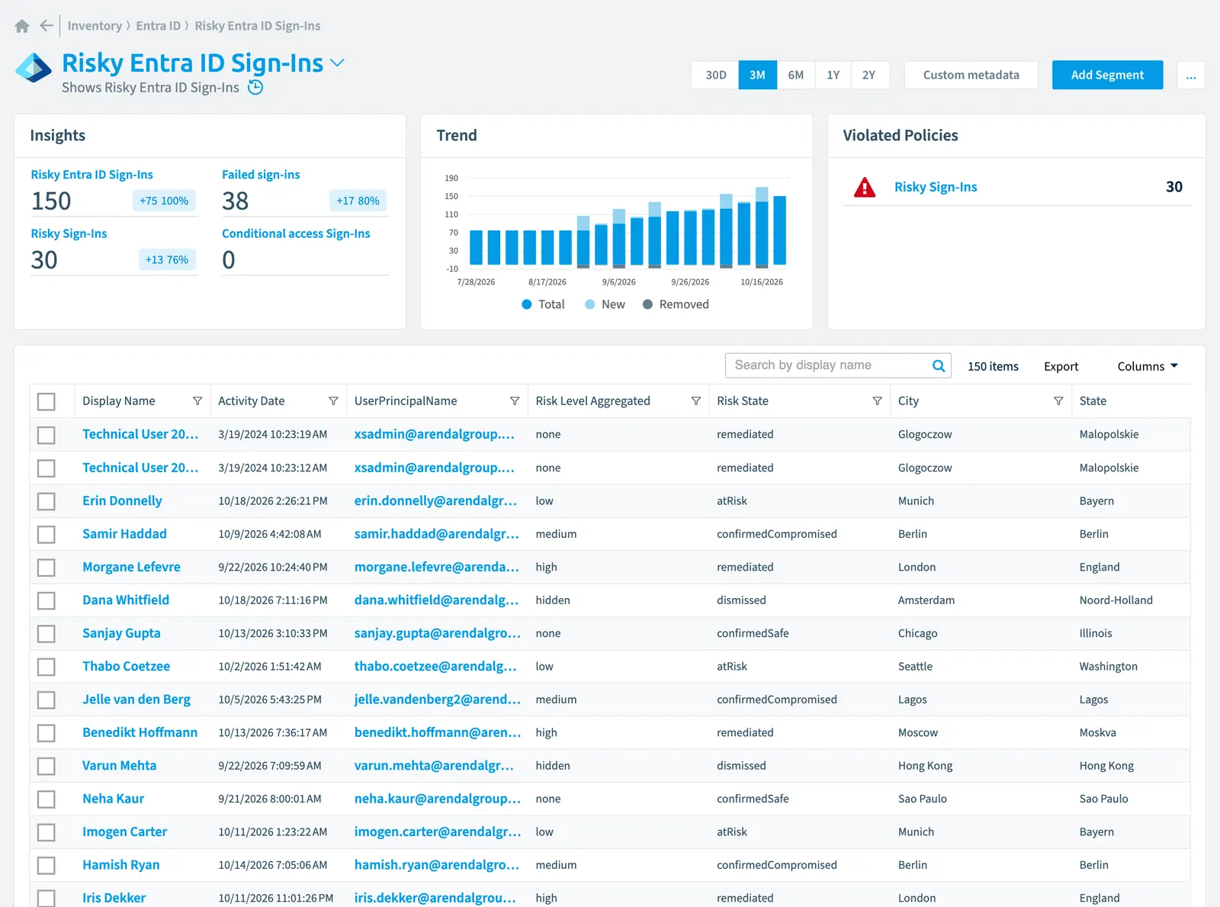Click the Add Segment button
The image size is (1220, 907).
[x=1107, y=75]
